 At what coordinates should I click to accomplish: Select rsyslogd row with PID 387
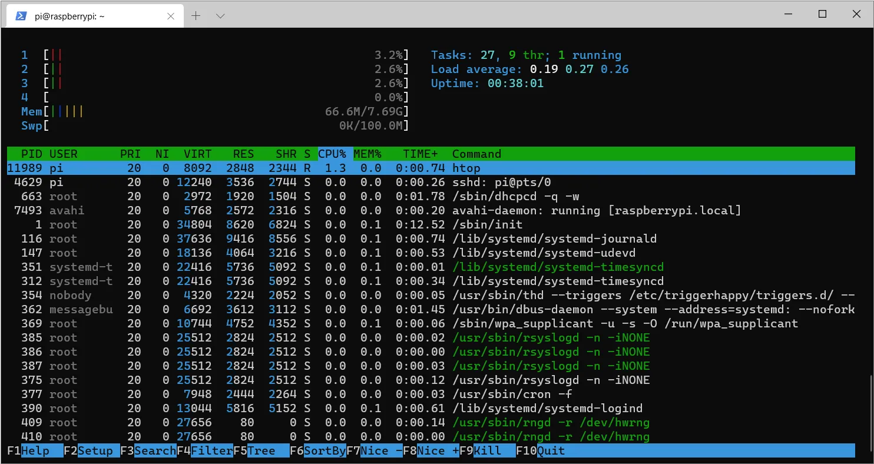[x=431, y=366]
